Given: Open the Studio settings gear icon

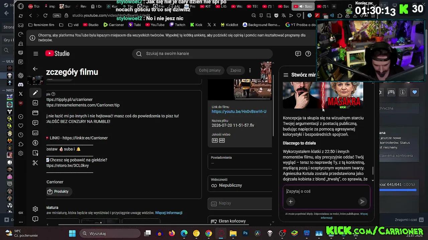Looking at the screenshot, I should click(35, 209).
